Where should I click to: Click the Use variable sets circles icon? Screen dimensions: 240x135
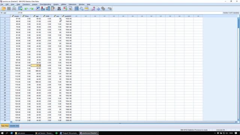click(x=98, y=9)
